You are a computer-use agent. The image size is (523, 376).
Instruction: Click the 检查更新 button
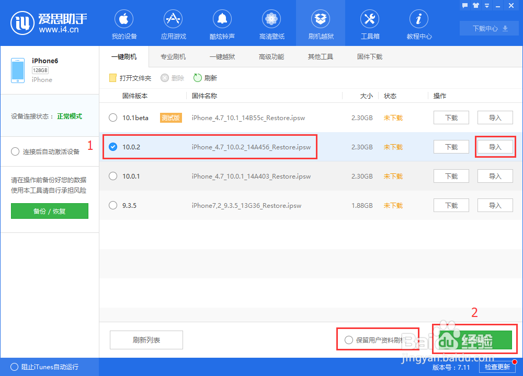click(497, 367)
